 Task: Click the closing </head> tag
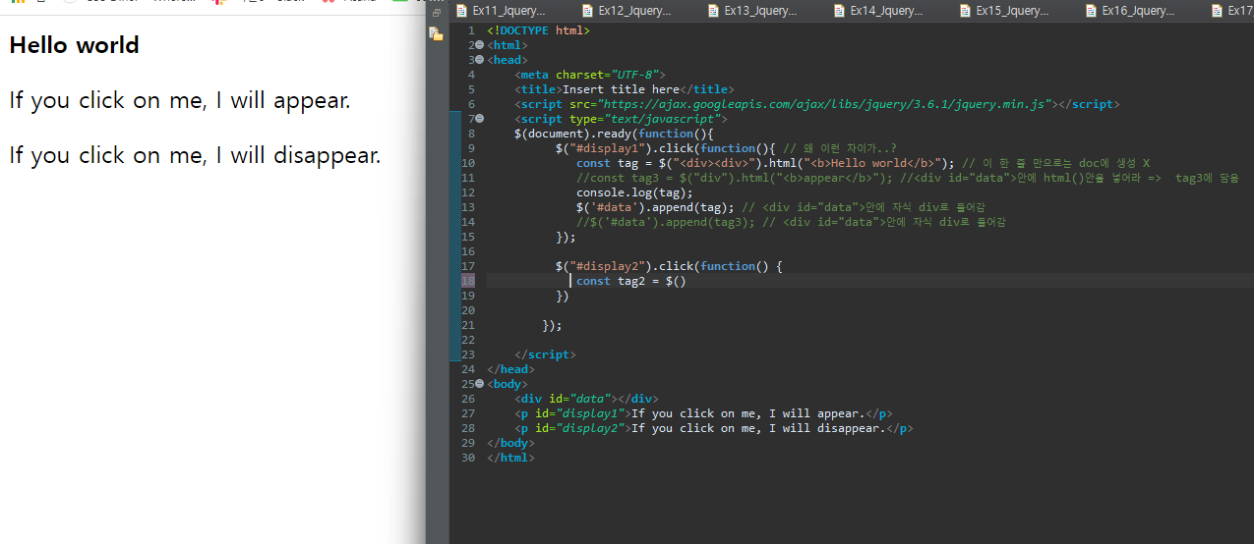(x=510, y=369)
